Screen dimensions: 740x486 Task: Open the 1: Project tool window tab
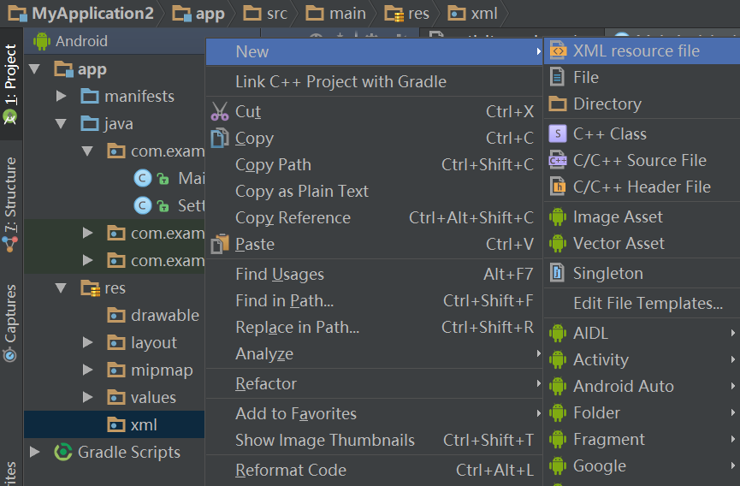(11, 86)
